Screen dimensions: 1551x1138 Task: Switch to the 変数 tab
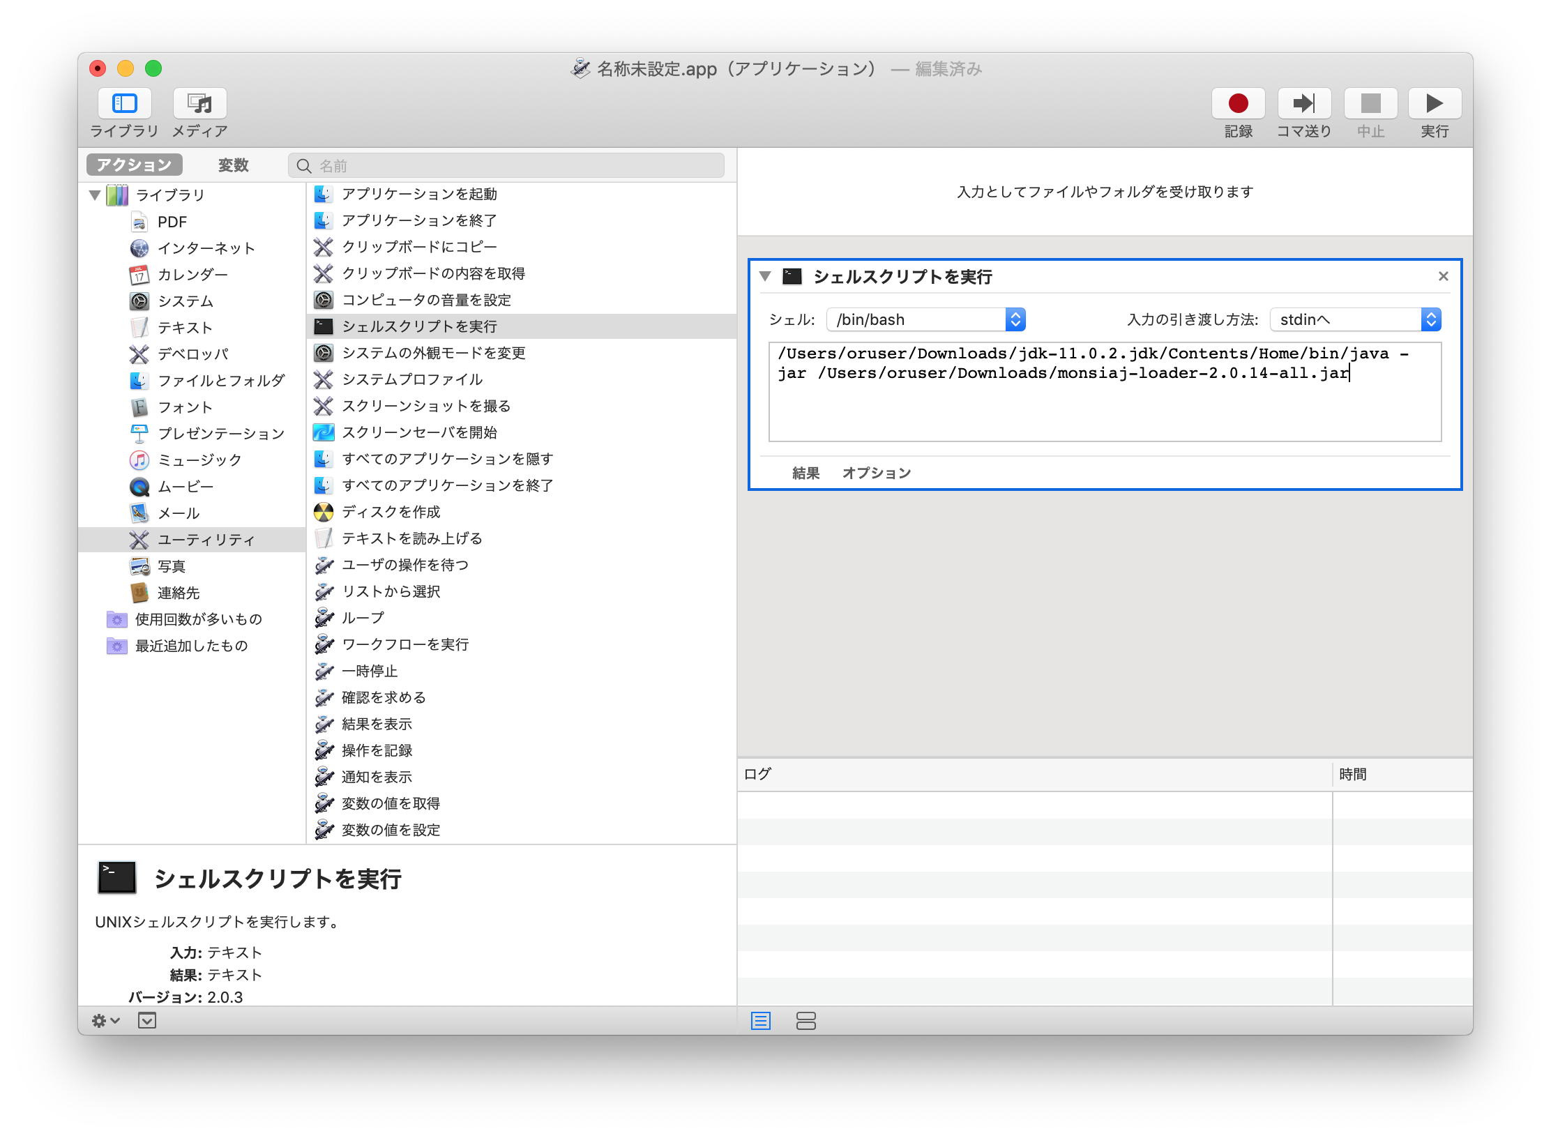pos(233,165)
